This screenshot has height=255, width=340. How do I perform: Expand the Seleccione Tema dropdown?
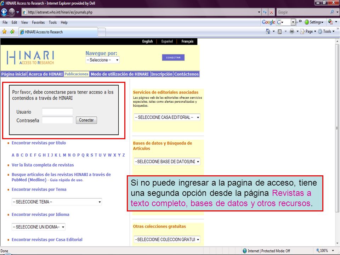point(57,202)
